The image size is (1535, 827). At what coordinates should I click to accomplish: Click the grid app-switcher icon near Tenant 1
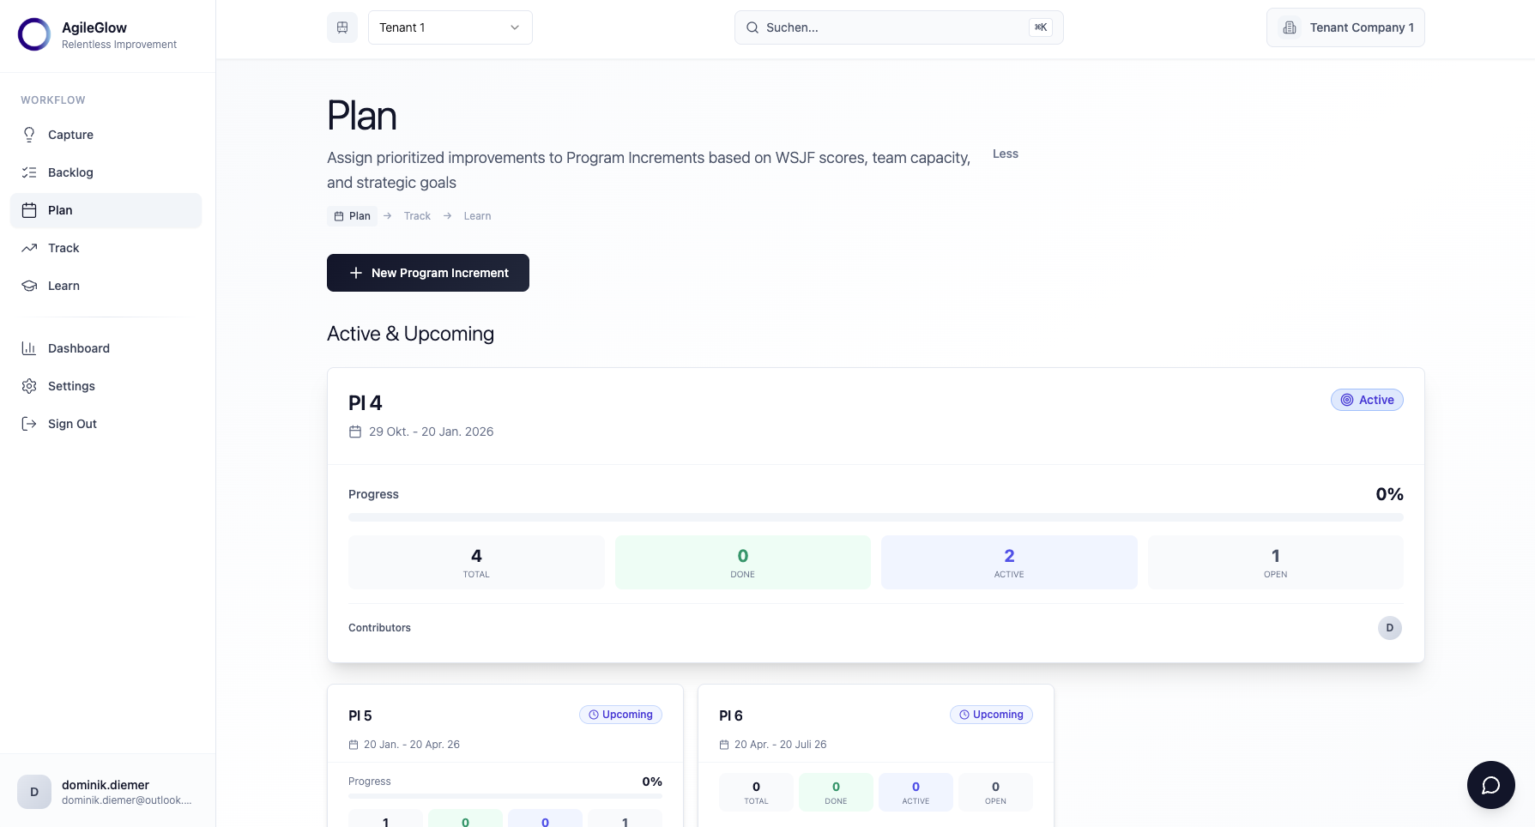[x=341, y=27]
